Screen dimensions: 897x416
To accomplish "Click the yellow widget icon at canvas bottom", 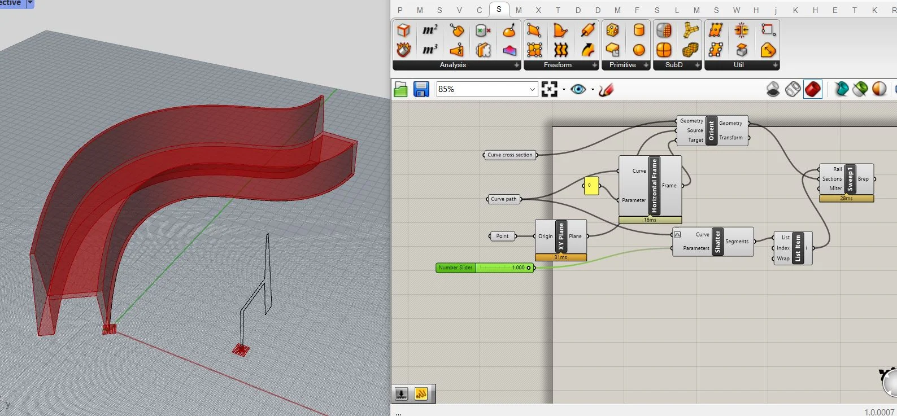I will click(421, 394).
